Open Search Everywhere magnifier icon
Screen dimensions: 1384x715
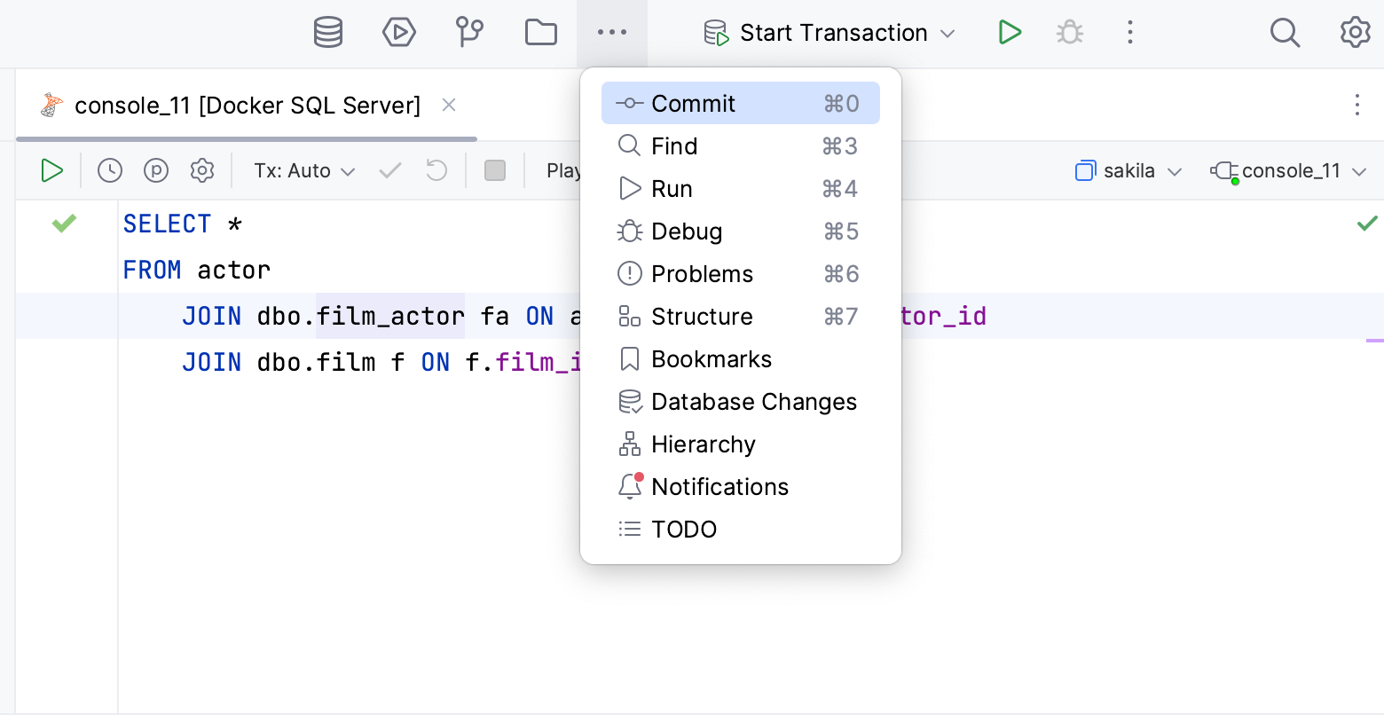click(1285, 33)
